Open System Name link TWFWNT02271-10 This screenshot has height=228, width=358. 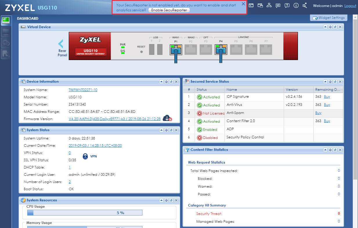[83, 90]
